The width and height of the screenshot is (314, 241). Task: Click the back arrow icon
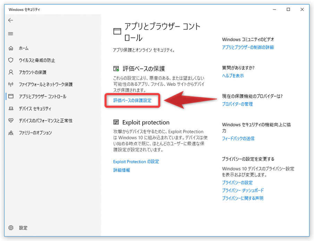[11, 20]
